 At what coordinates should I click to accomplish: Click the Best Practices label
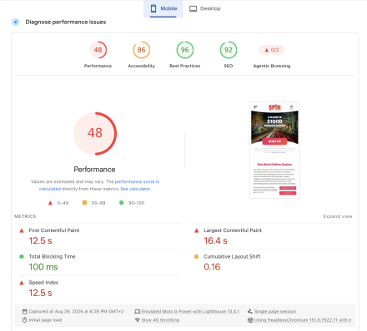click(x=185, y=66)
